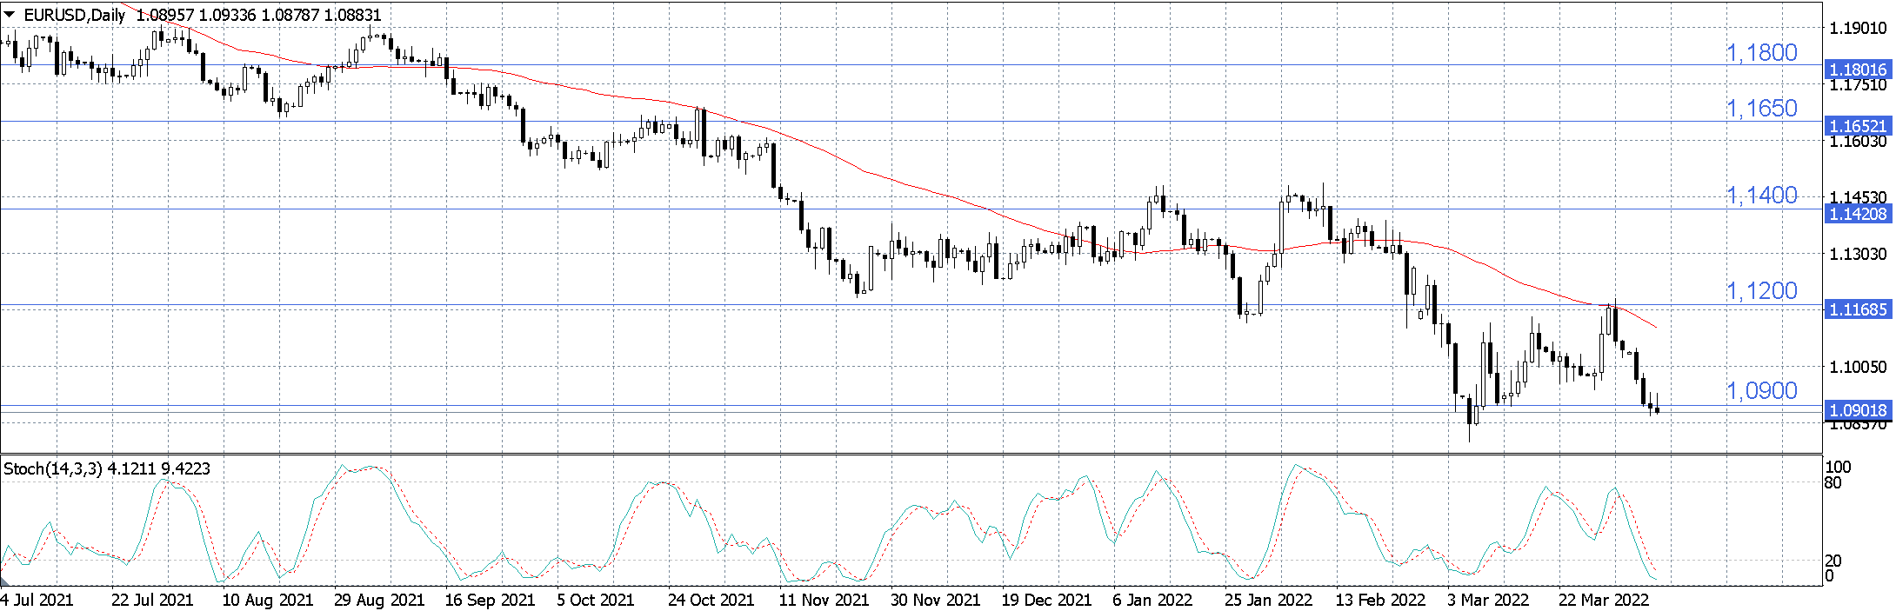The width and height of the screenshot is (1896, 611).
Task: Click the 1,1800 horizontal line label
Action: [x=1761, y=53]
